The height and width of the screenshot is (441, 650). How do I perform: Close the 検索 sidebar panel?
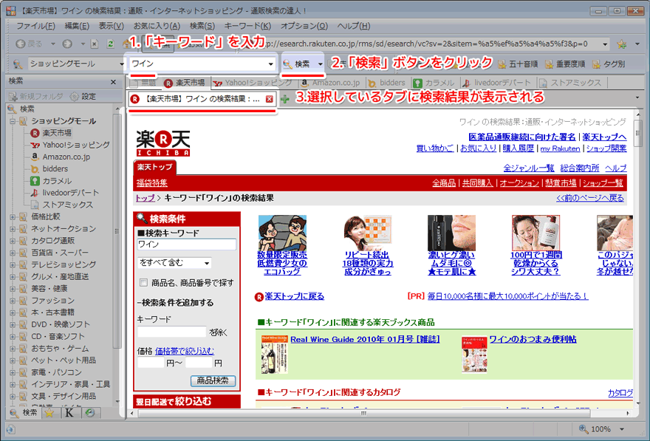pos(114,82)
